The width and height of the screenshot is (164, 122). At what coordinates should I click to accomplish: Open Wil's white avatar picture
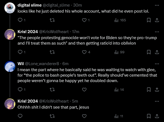[10, 66]
